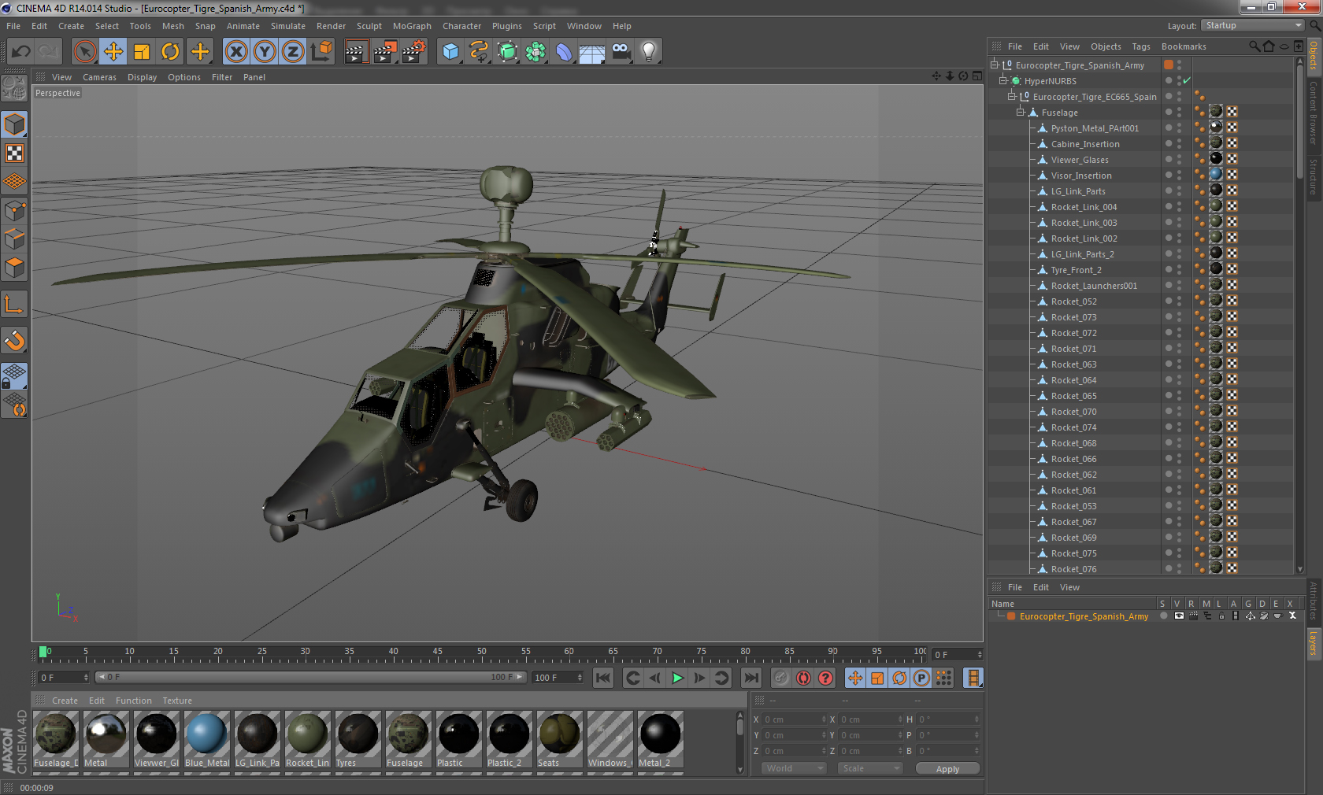
Task: Add deformer object icon
Action: tap(564, 52)
